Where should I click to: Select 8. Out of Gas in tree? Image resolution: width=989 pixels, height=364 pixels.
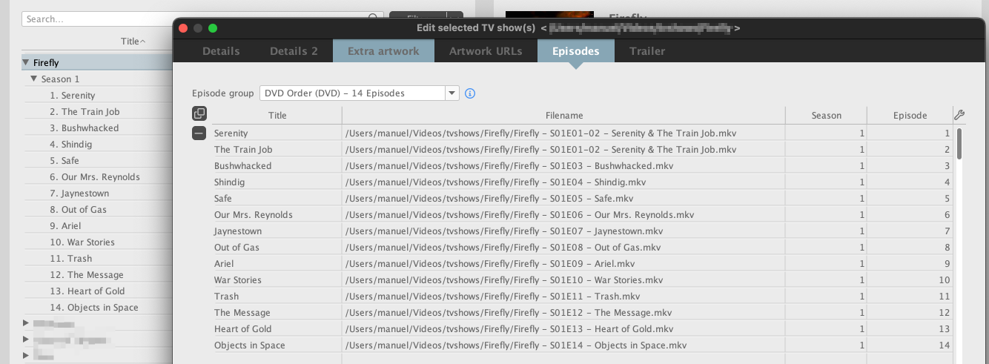[x=79, y=210]
